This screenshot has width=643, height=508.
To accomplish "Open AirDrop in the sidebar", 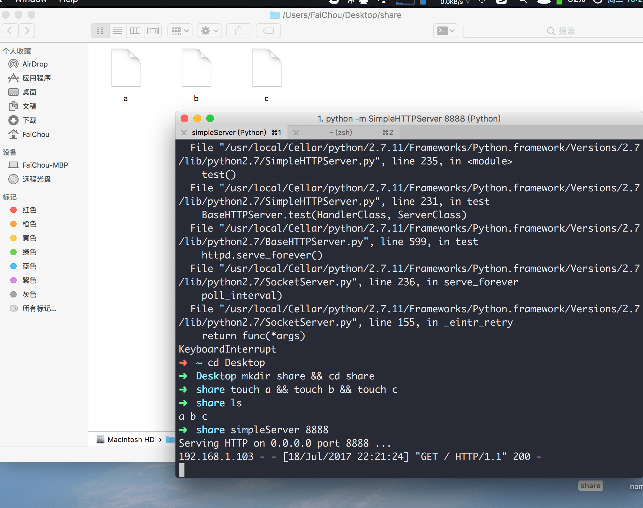I will (x=35, y=64).
